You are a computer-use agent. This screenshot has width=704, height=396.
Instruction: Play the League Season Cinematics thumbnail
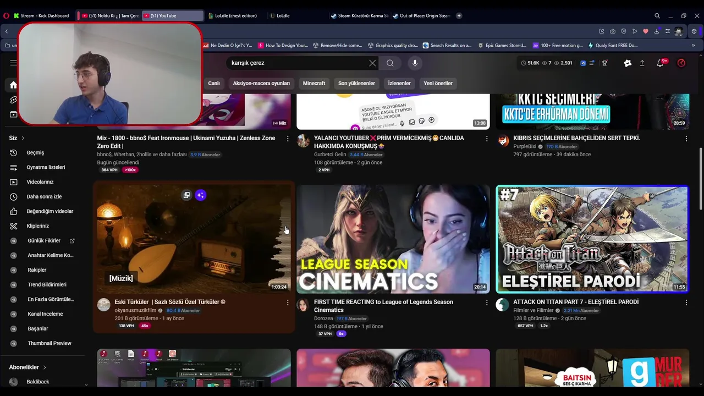pyautogui.click(x=393, y=239)
